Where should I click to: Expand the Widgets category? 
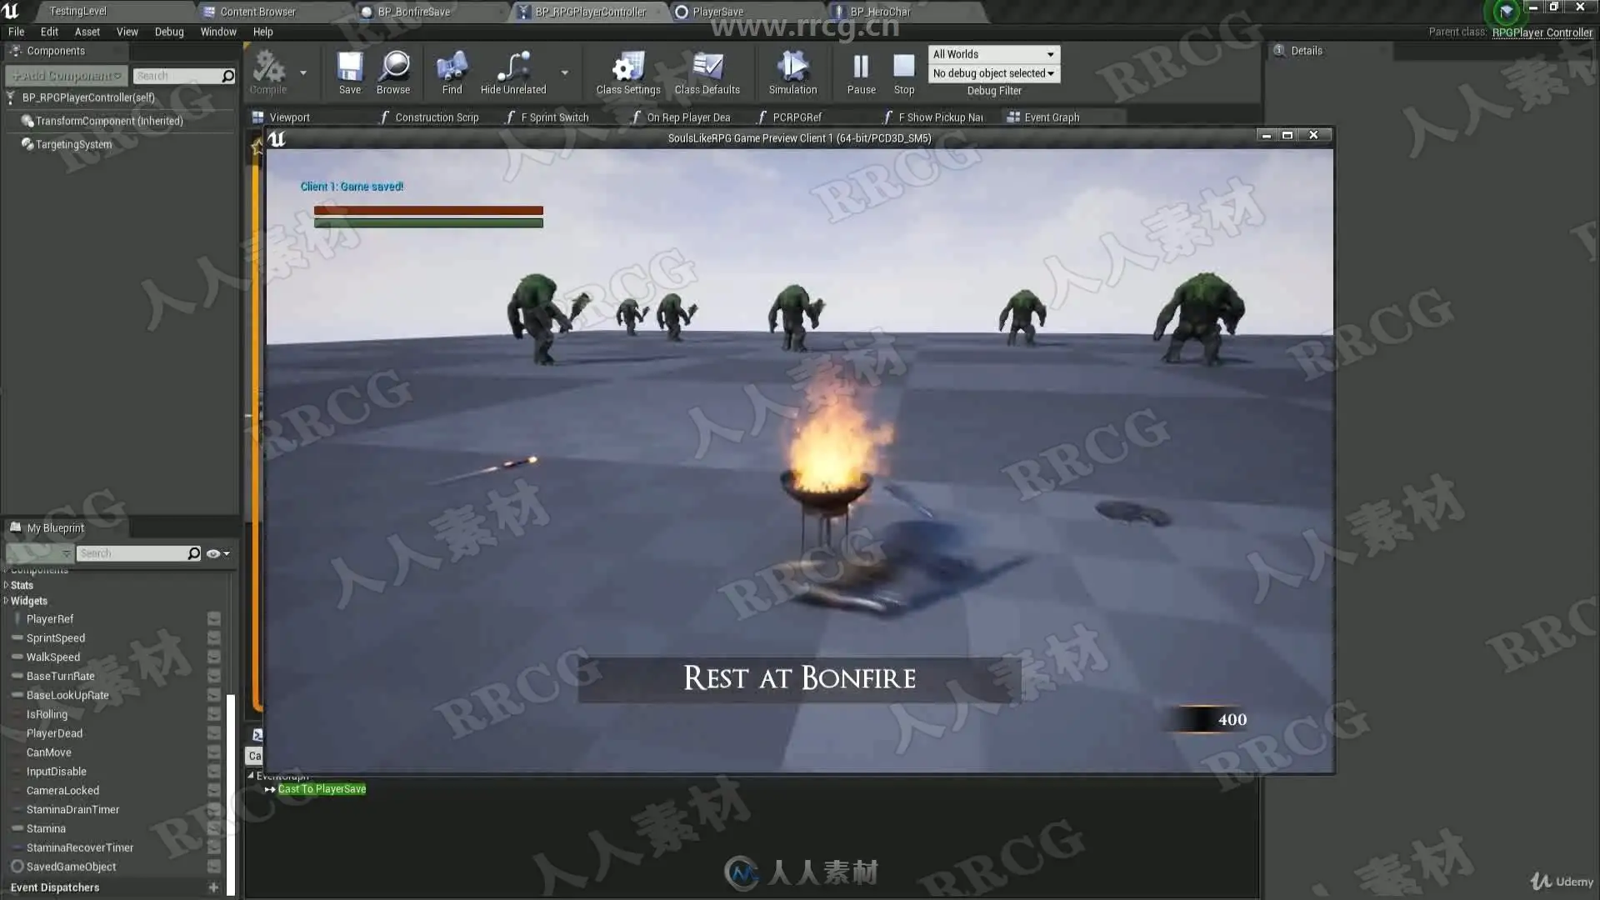click(7, 601)
